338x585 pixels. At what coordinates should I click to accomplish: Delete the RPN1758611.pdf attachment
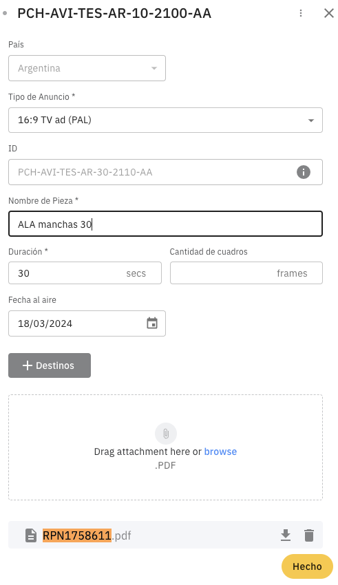309,535
